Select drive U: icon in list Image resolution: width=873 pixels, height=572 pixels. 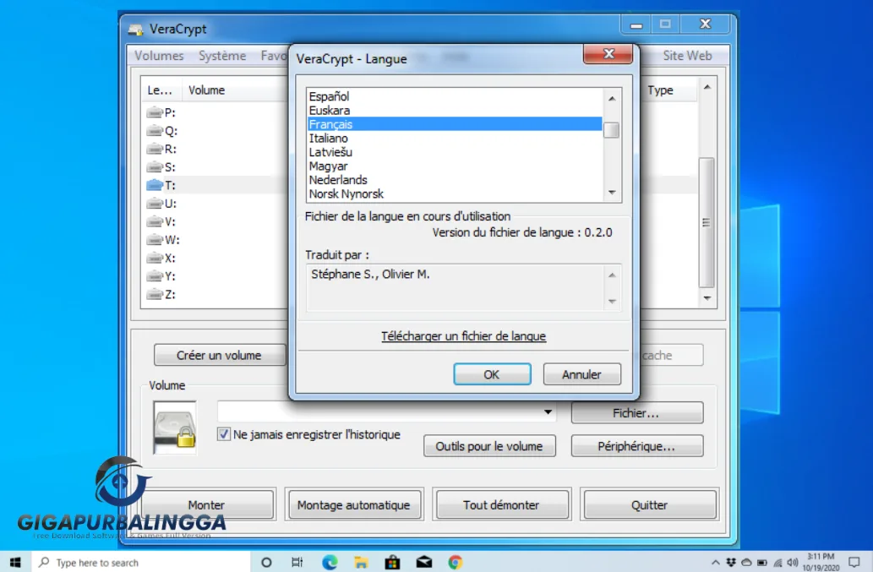click(x=155, y=204)
